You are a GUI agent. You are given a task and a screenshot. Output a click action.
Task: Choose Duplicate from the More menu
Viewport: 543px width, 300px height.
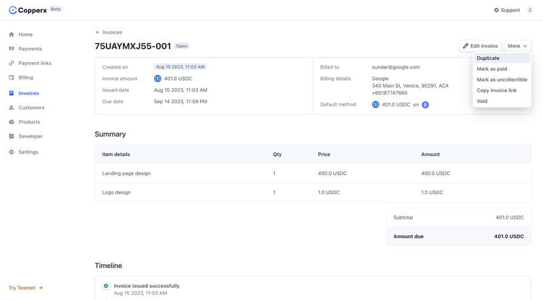502,58
